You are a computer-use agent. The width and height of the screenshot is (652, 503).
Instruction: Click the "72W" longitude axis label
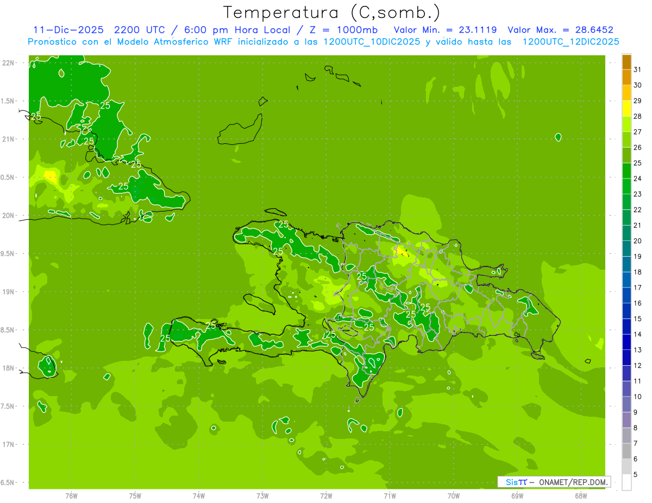coord(326,495)
